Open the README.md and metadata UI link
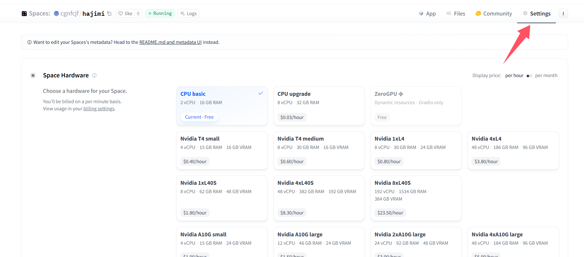 (170, 42)
